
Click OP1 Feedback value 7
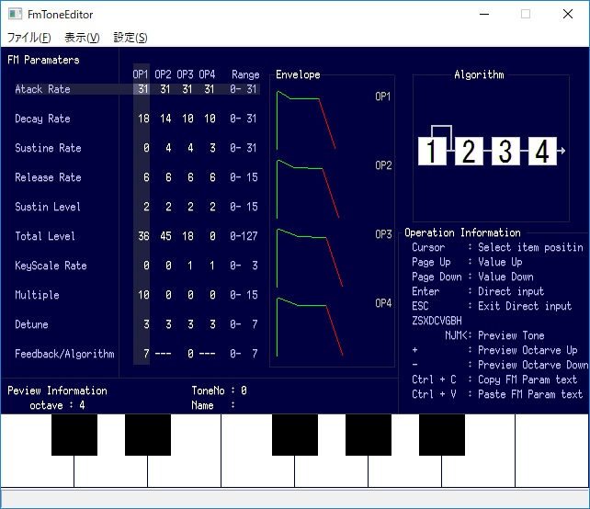(x=146, y=353)
